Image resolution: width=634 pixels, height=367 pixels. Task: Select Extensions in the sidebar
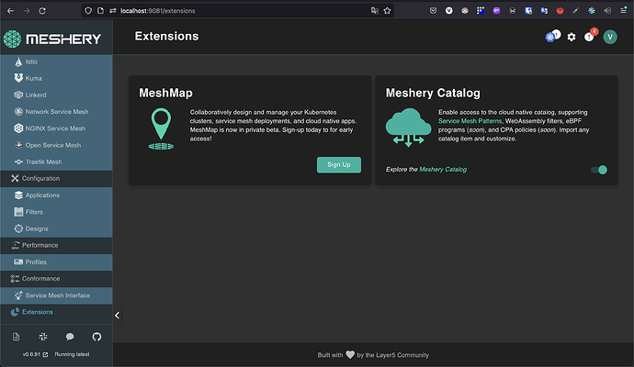(x=56, y=312)
